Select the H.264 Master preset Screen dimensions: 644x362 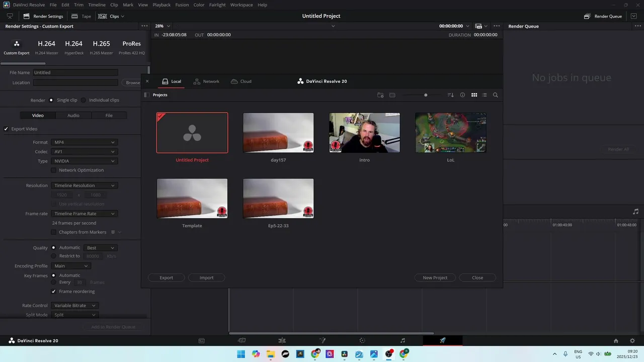pos(46,47)
